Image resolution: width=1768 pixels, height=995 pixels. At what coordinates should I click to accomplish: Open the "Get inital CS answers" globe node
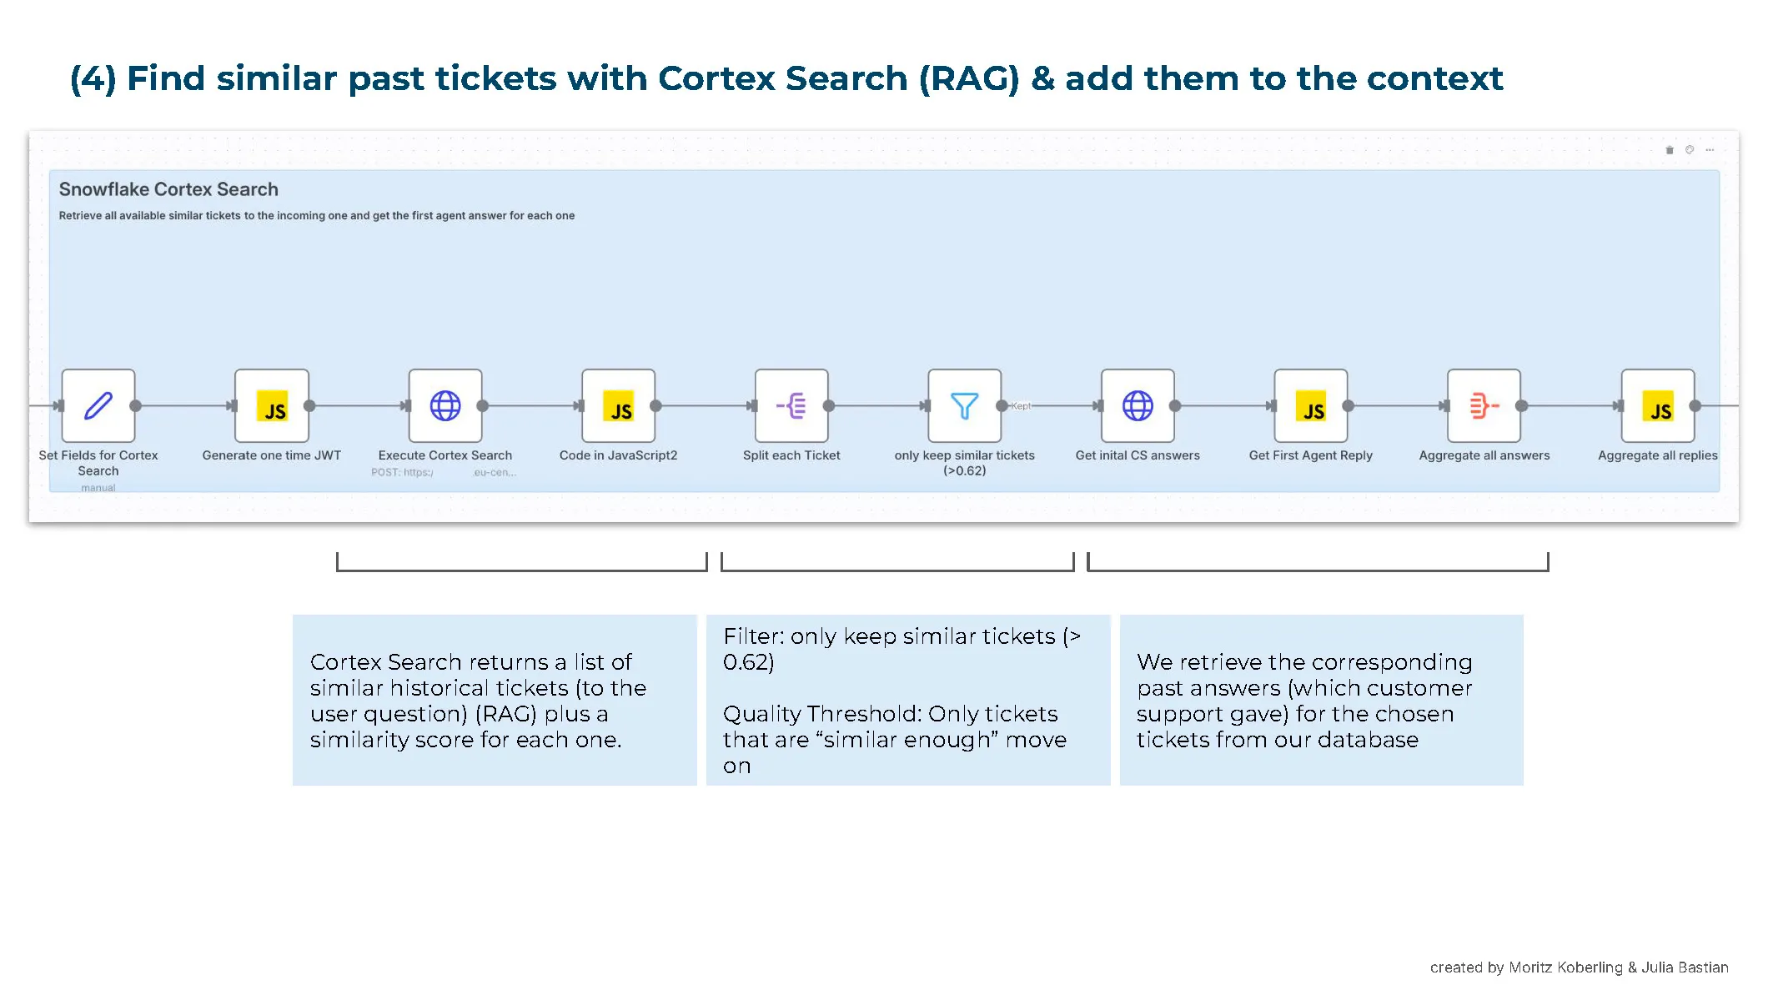1138,406
